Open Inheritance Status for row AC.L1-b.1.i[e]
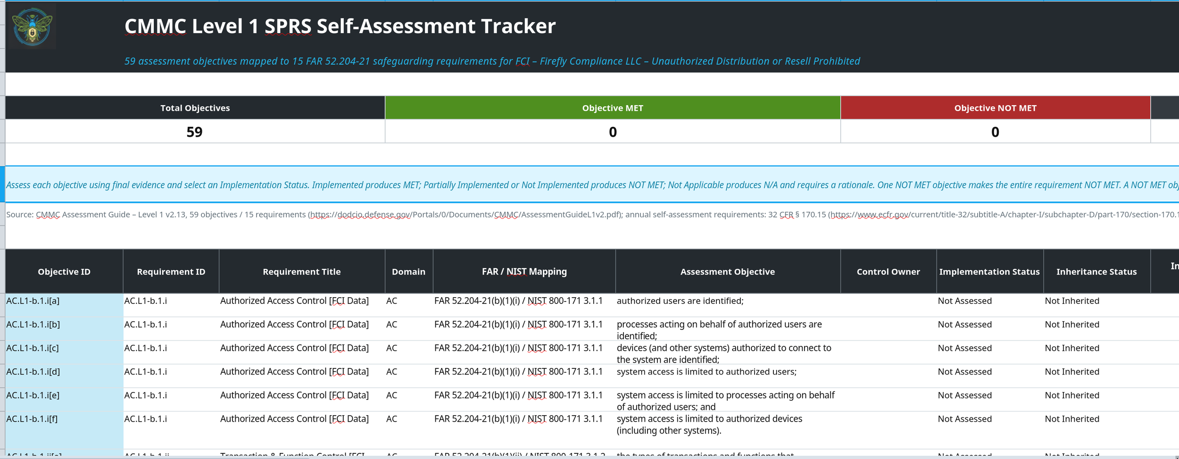 tap(1096, 400)
